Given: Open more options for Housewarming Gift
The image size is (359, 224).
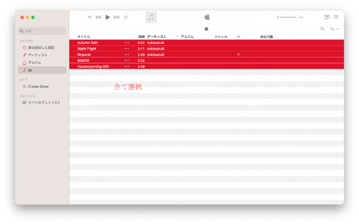Looking at the screenshot, I should point(127,67).
